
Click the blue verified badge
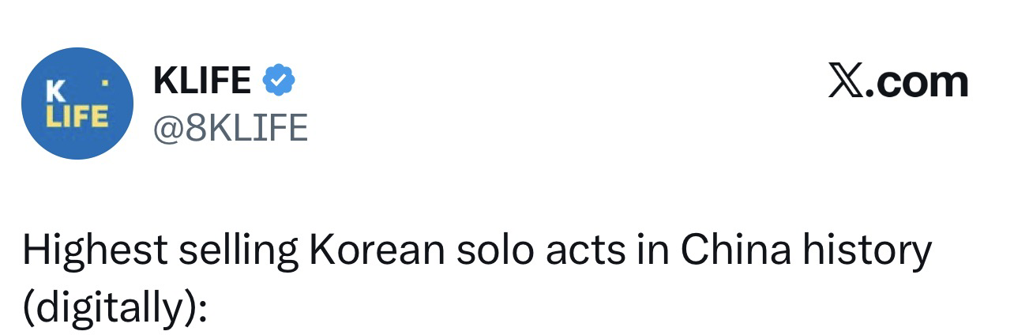[x=278, y=79]
